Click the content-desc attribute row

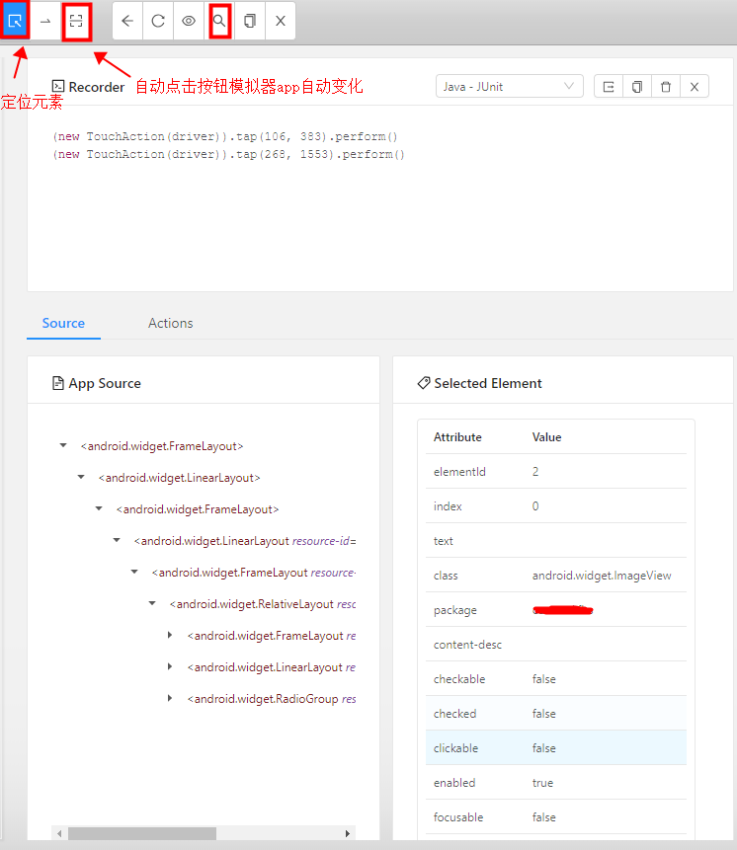point(556,645)
